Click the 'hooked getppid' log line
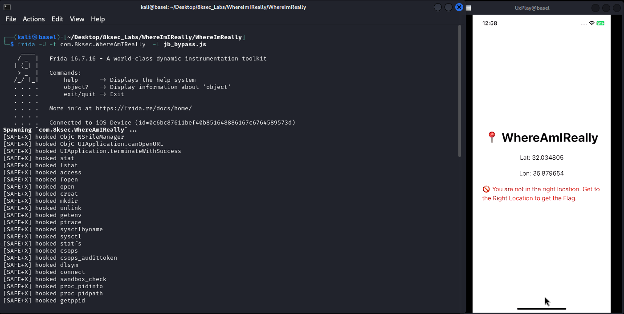This screenshot has height=314, width=624. tap(44, 301)
